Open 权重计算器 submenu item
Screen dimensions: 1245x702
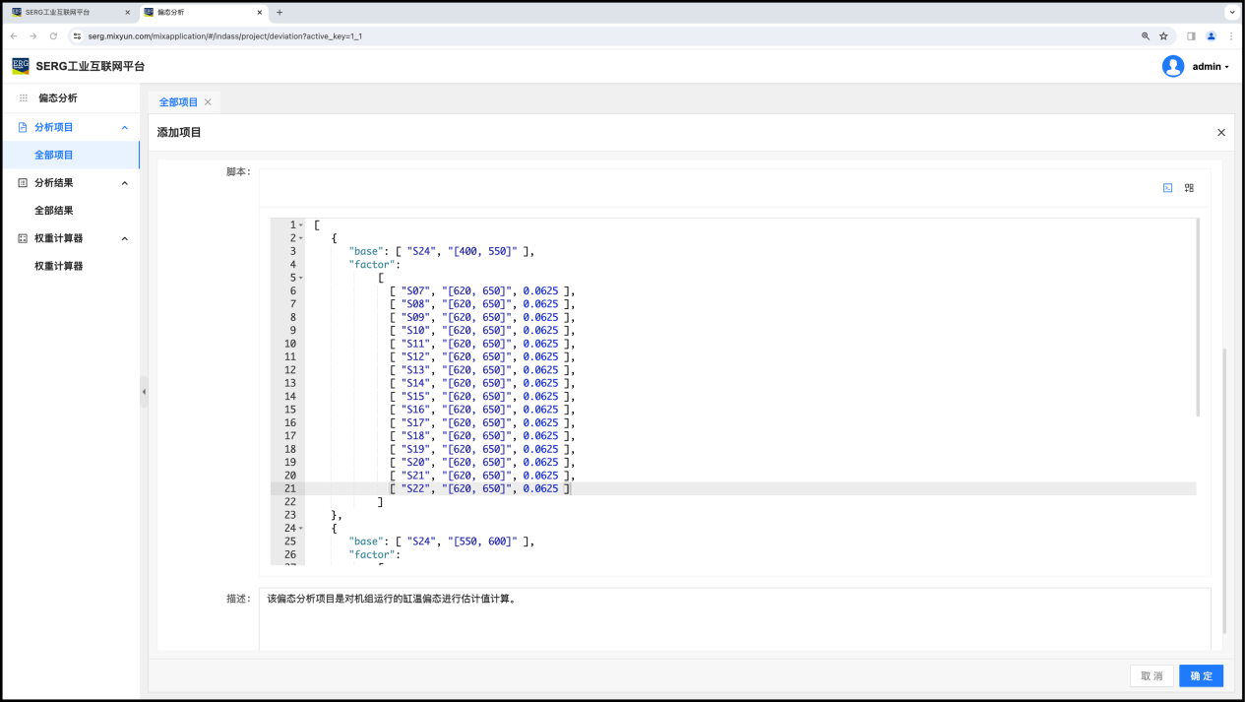pyautogui.click(x=59, y=266)
